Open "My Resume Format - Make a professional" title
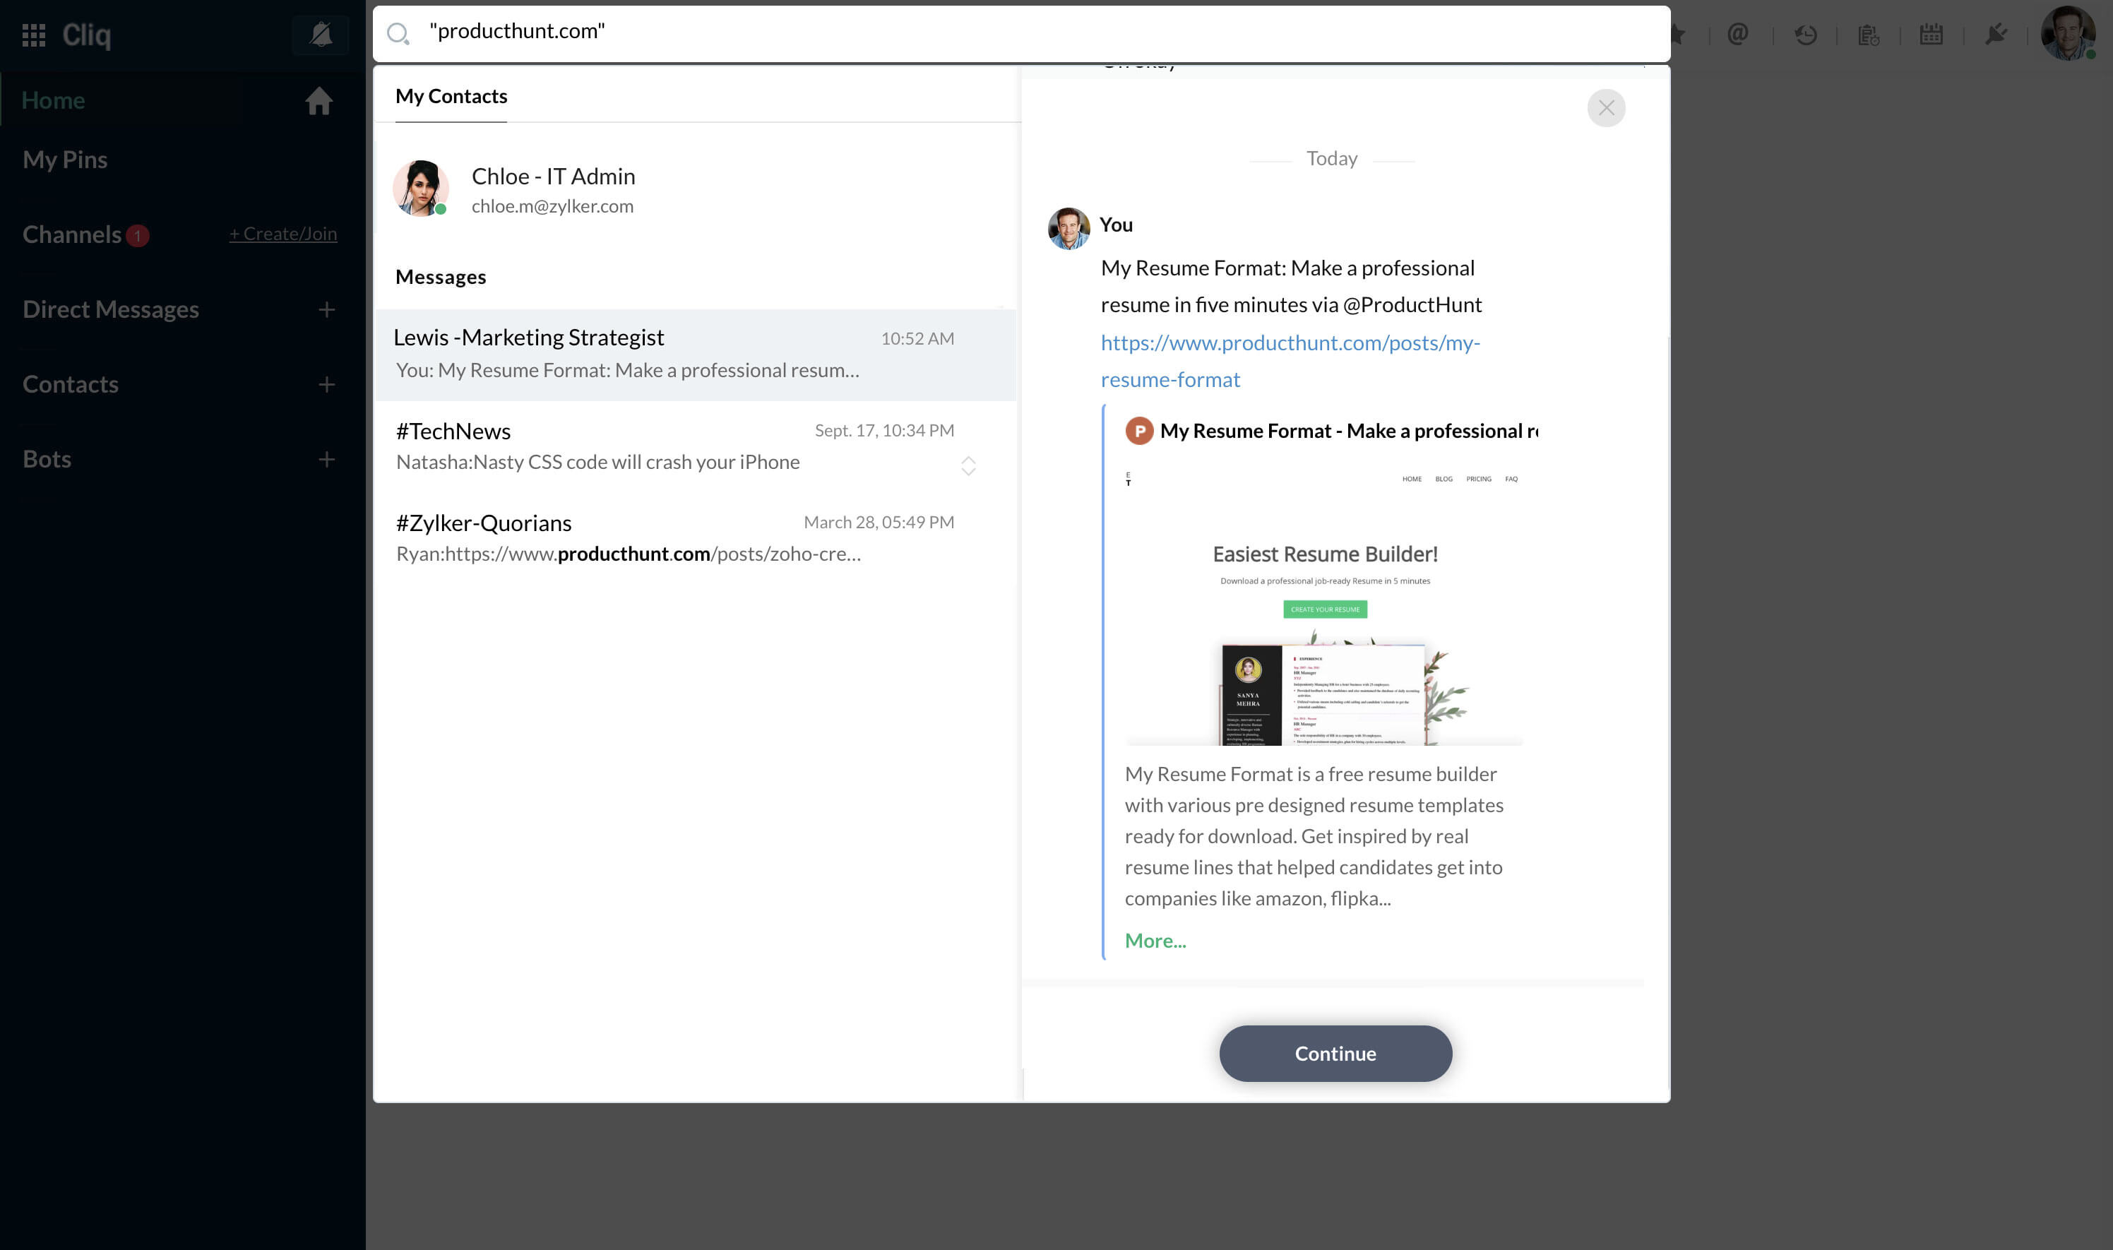This screenshot has height=1250, width=2113. tap(1348, 431)
